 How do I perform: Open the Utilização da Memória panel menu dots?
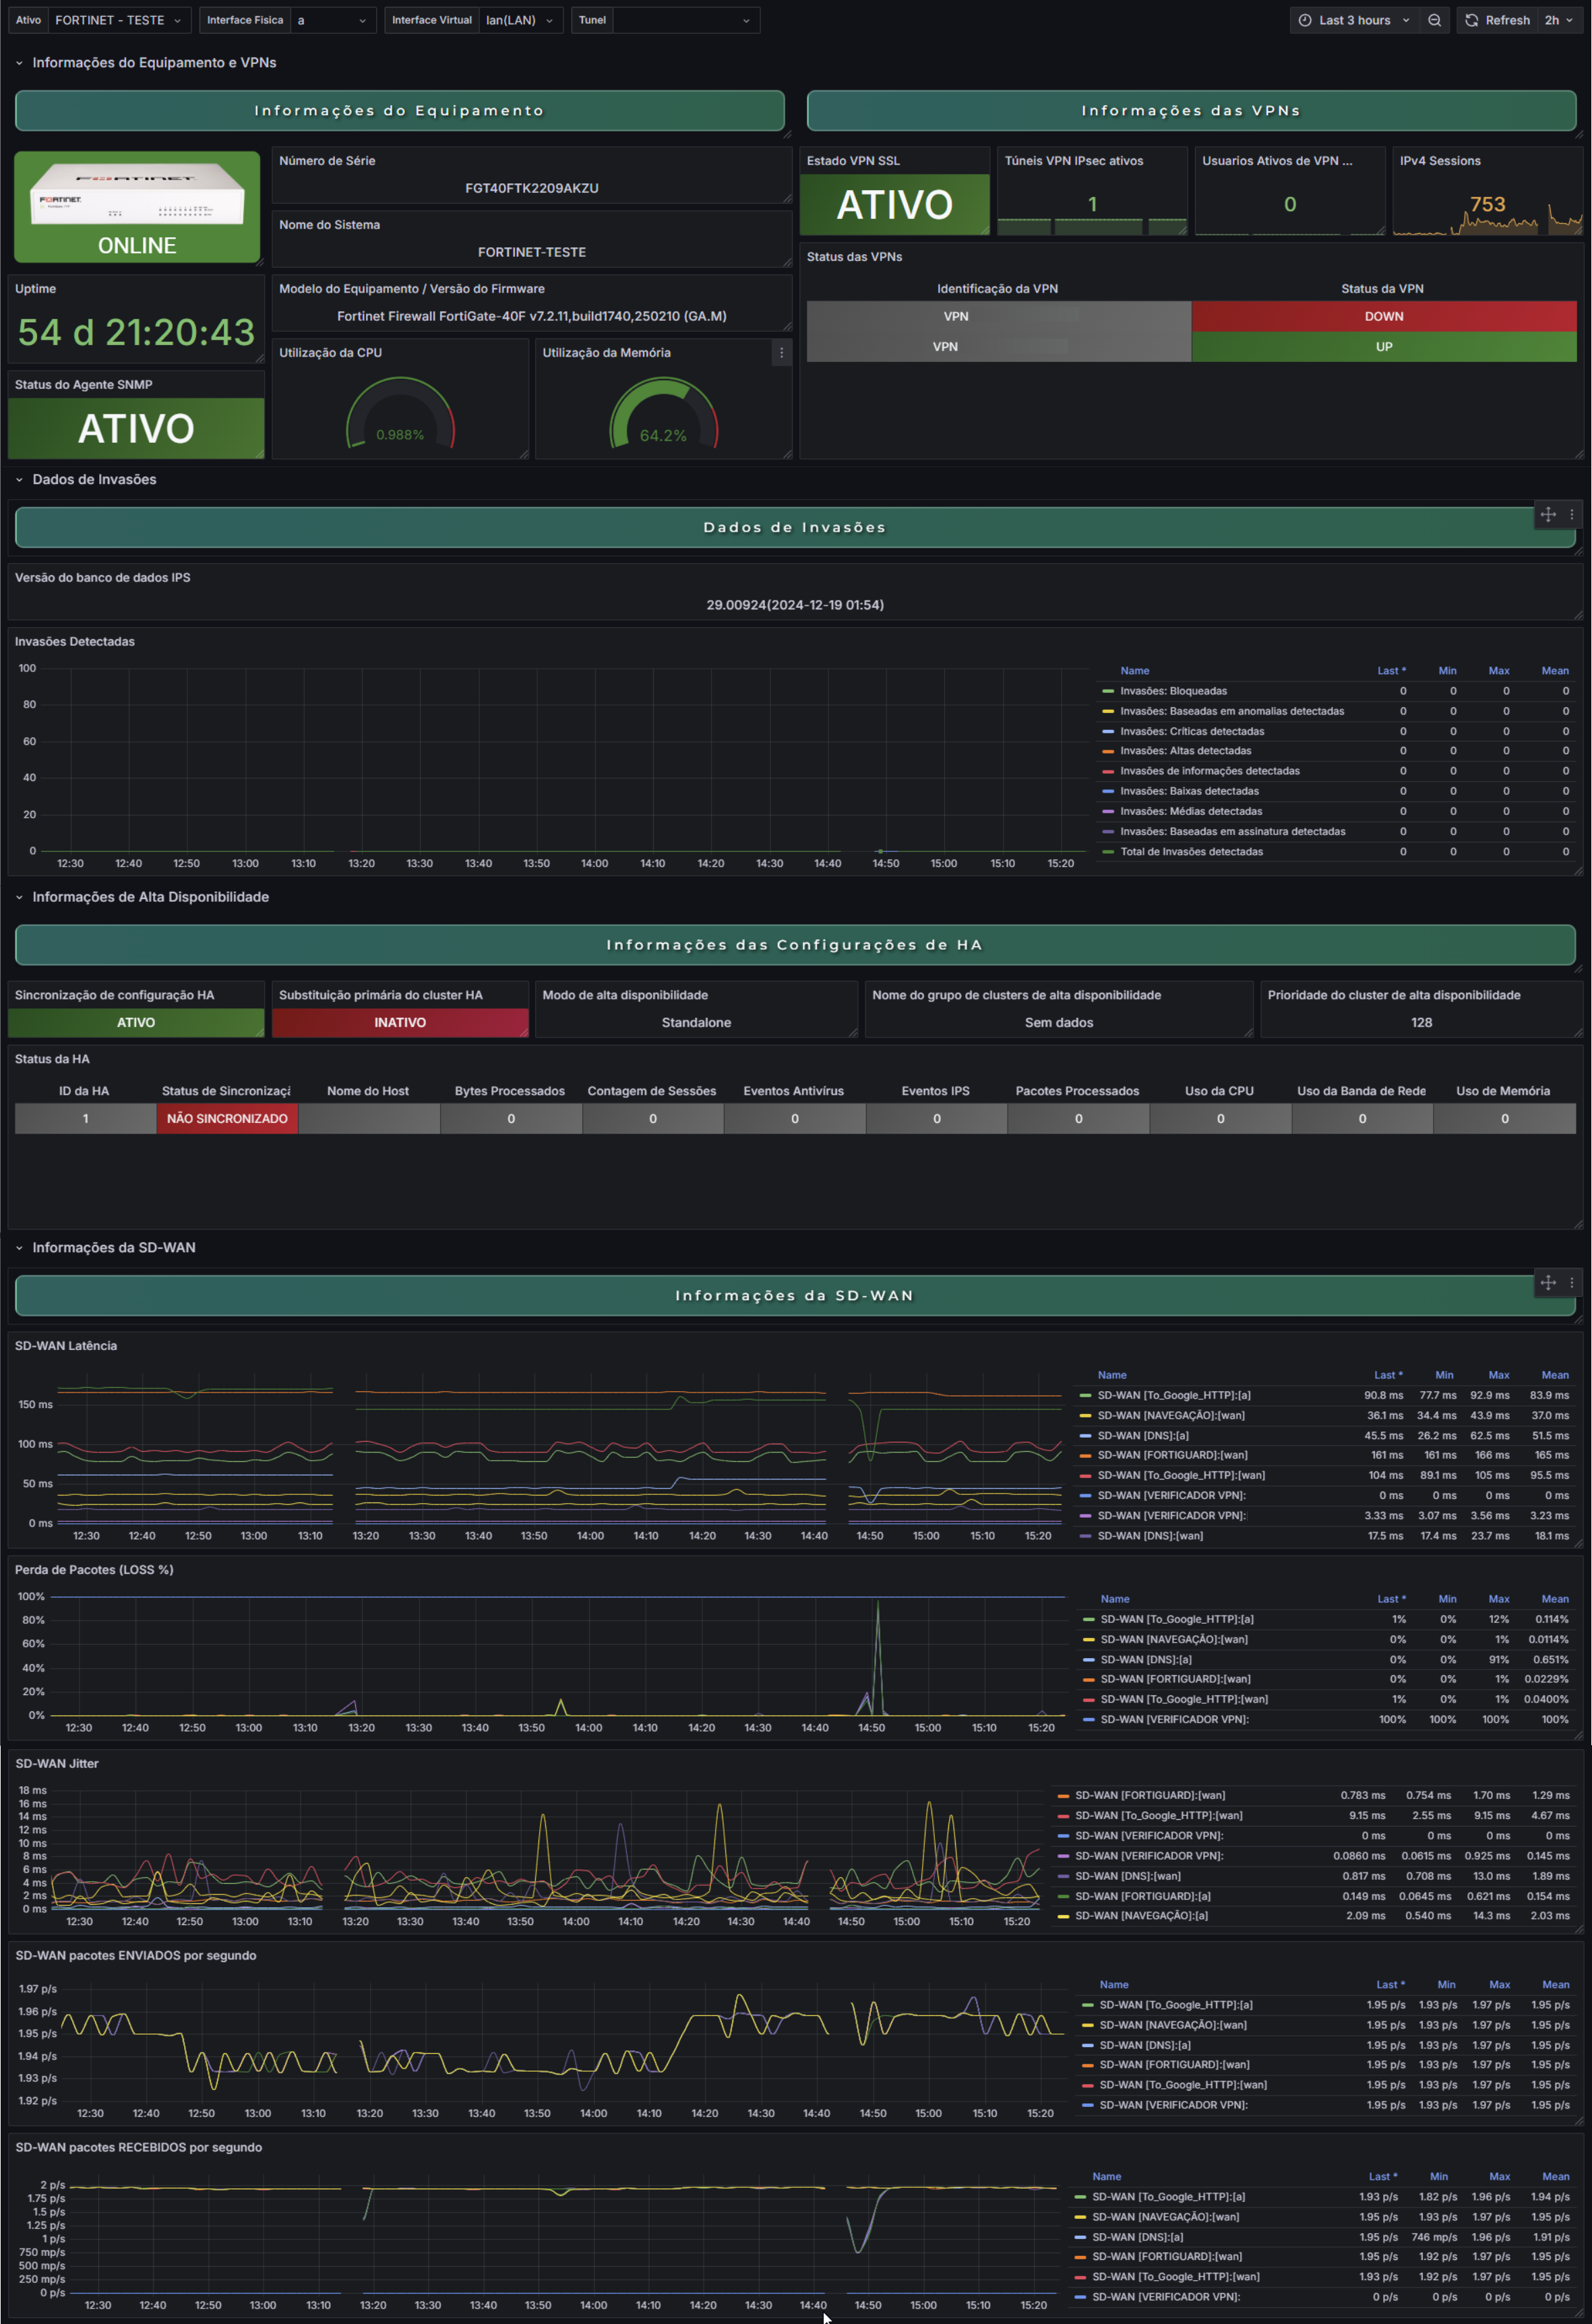pos(781,353)
